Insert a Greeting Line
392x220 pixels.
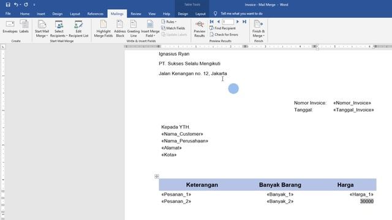[134, 29]
